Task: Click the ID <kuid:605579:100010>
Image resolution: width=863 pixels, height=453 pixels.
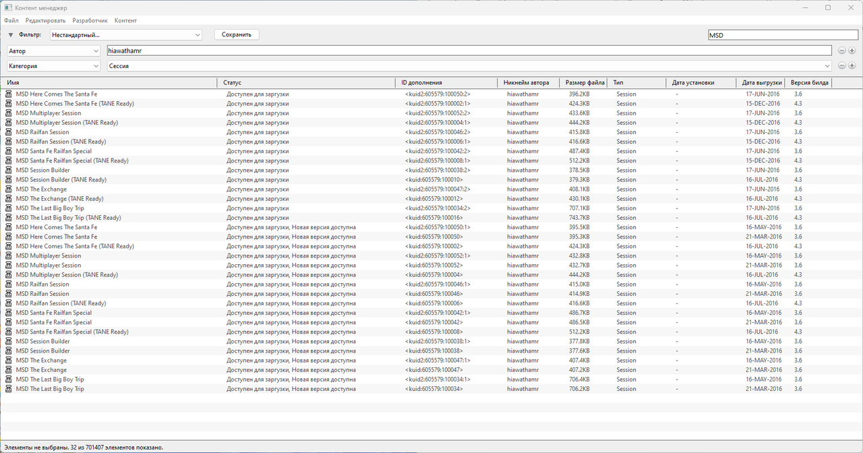Action: click(434, 180)
